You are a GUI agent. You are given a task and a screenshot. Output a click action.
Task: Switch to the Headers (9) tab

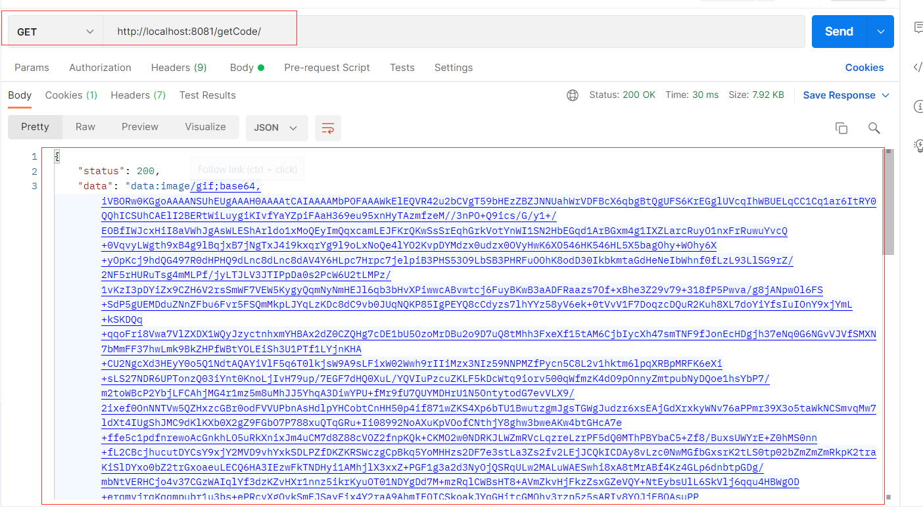tap(179, 68)
